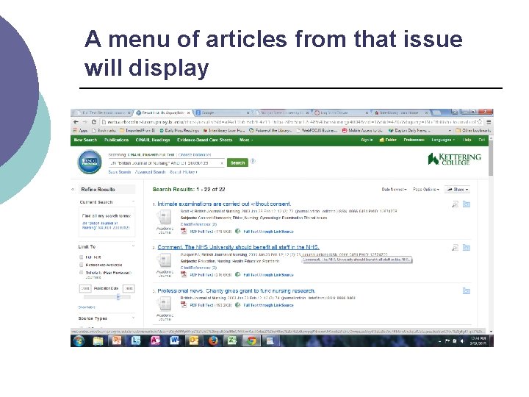
Task: Go back using the browser back arrow
Action: coord(76,122)
